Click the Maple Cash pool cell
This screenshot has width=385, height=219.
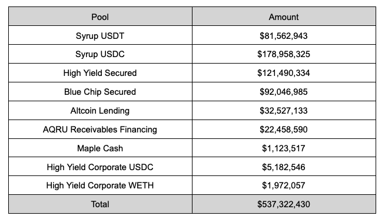[x=100, y=148]
